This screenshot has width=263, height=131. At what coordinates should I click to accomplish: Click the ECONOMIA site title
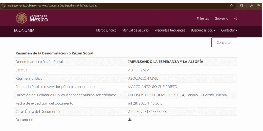click(x=24, y=30)
